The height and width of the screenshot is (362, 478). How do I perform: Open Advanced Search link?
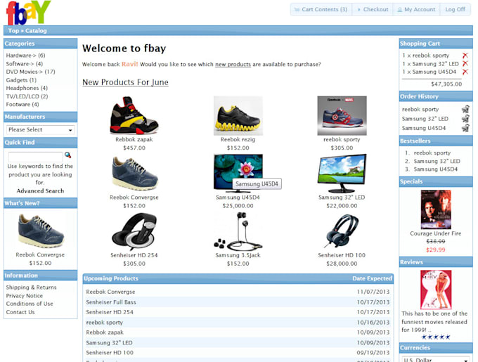40,190
